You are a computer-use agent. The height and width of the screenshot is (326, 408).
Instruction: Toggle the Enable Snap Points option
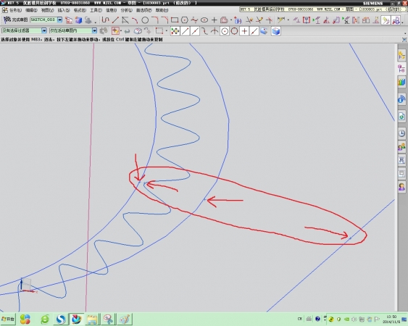coord(175,31)
